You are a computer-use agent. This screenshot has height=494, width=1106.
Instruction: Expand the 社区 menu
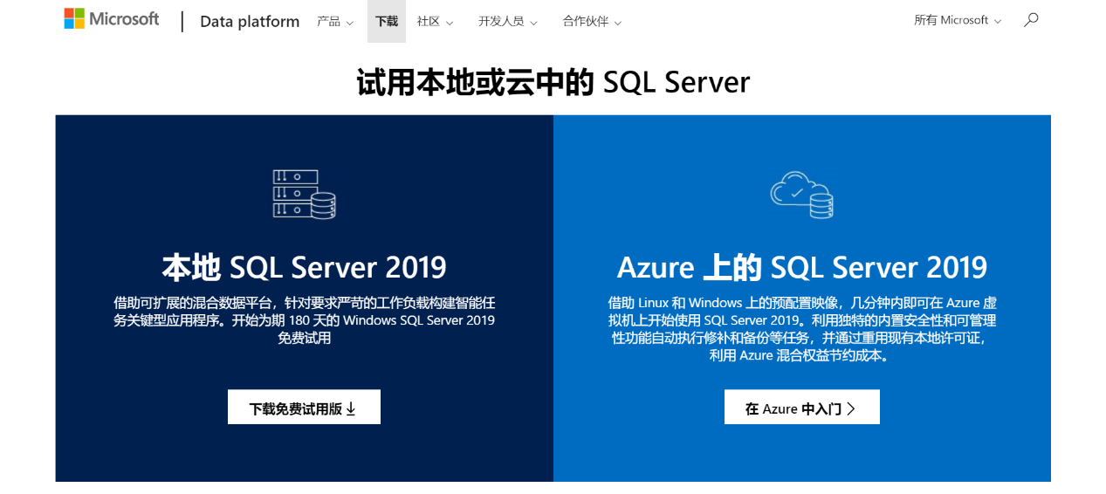point(436,21)
